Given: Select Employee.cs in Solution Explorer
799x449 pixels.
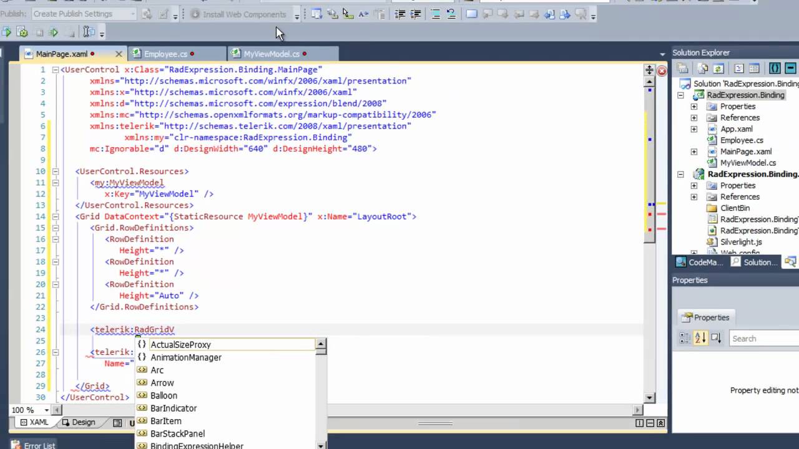Looking at the screenshot, I should coord(742,140).
